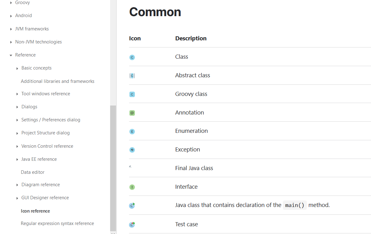
Task: Open Additional libraries and frameworks page
Action: point(57,81)
